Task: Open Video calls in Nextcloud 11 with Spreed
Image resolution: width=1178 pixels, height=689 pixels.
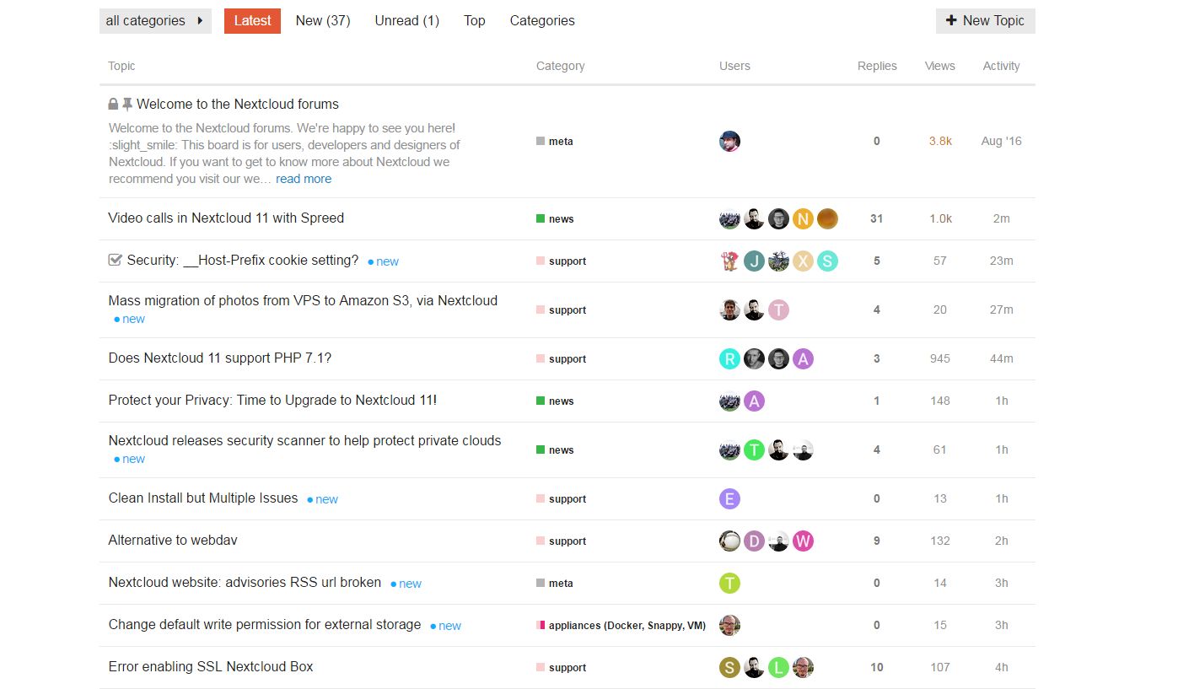Action: (x=226, y=218)
